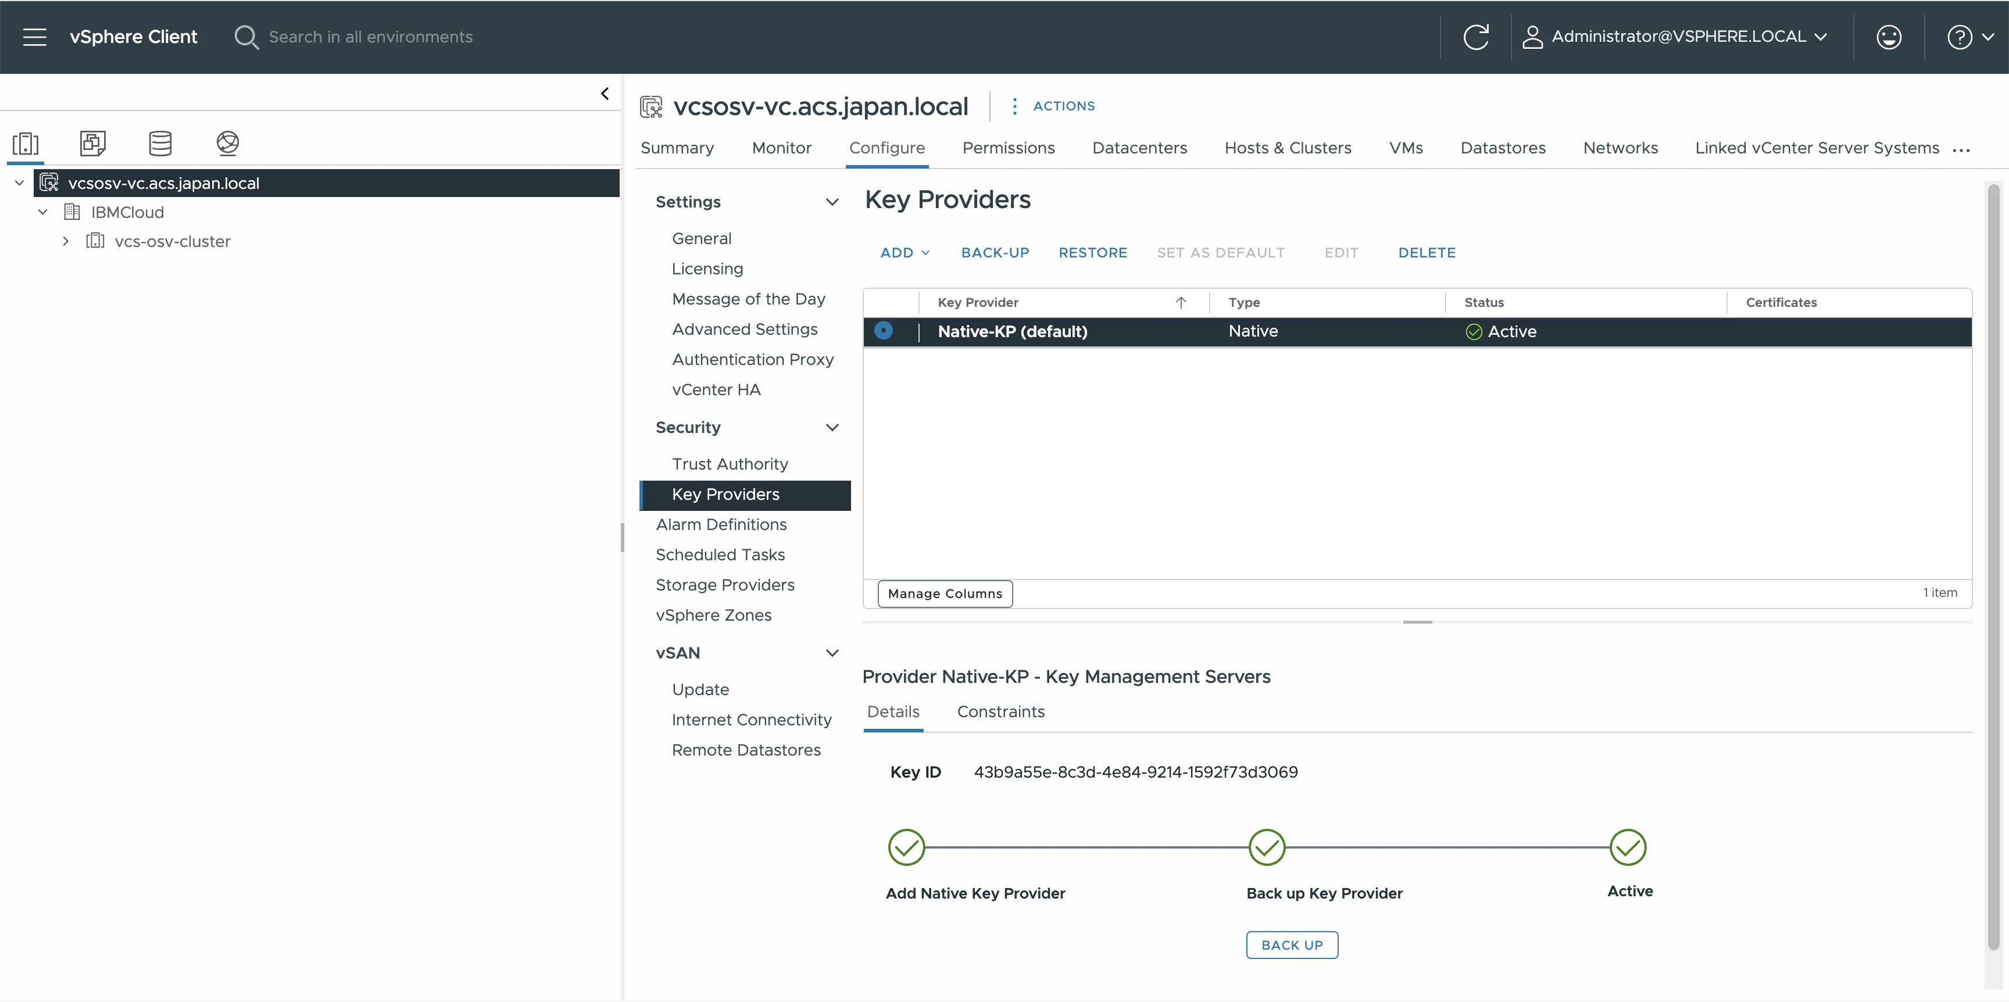Select vcs-osv-cluster in the inventory tree
The width and height of the screenshot is (2009, 1002).
point(172,242)
